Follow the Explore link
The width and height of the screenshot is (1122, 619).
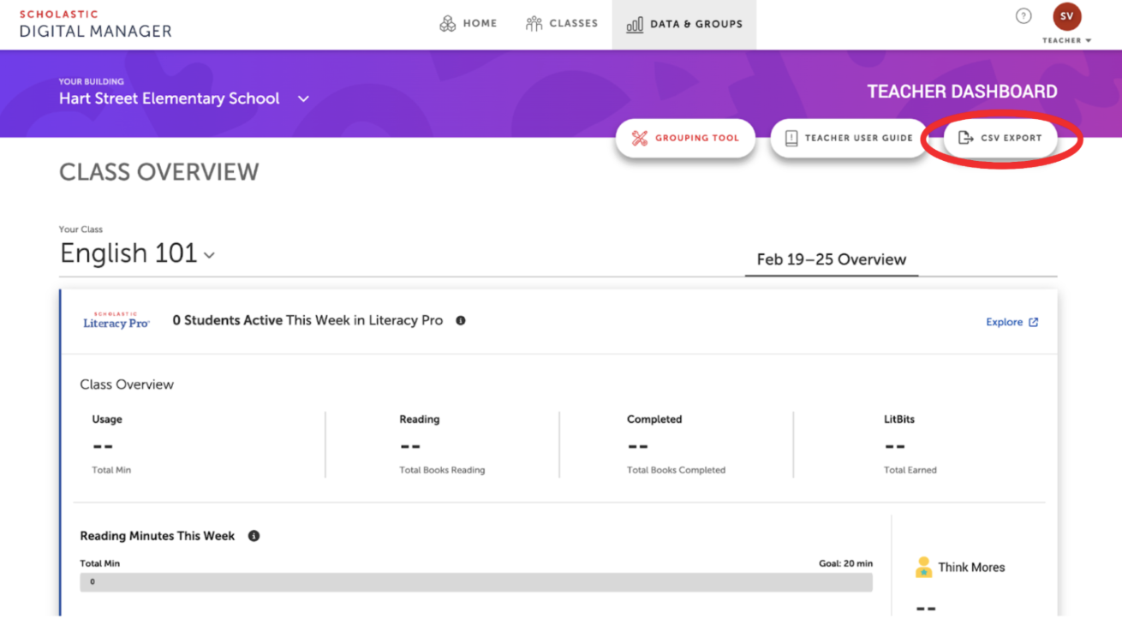(1004, 322)
